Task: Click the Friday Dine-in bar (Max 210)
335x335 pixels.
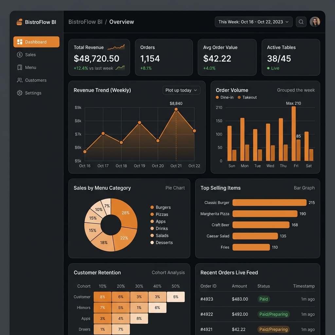Action: tap(293, 133)
